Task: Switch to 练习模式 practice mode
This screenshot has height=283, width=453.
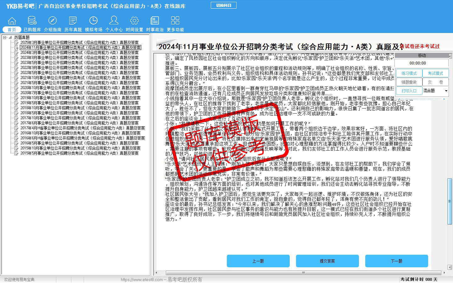Action: point(409,73)
